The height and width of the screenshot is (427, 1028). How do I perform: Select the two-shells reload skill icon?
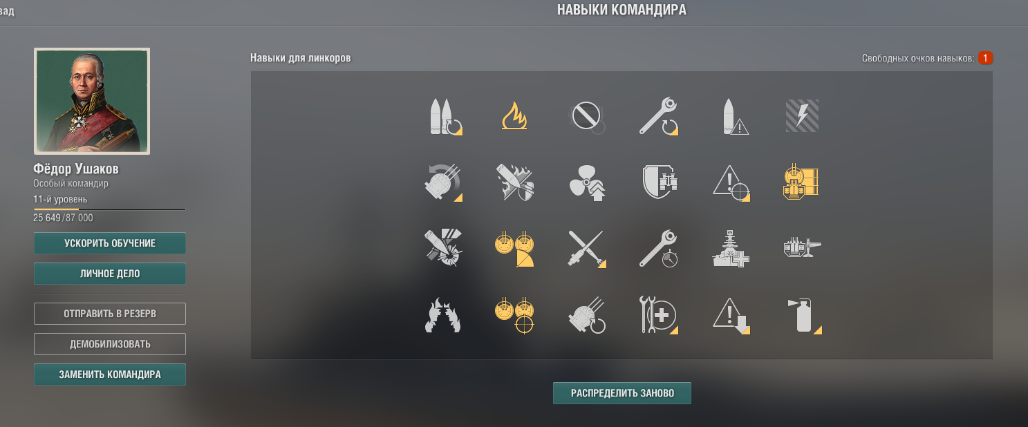coord(442,116)
